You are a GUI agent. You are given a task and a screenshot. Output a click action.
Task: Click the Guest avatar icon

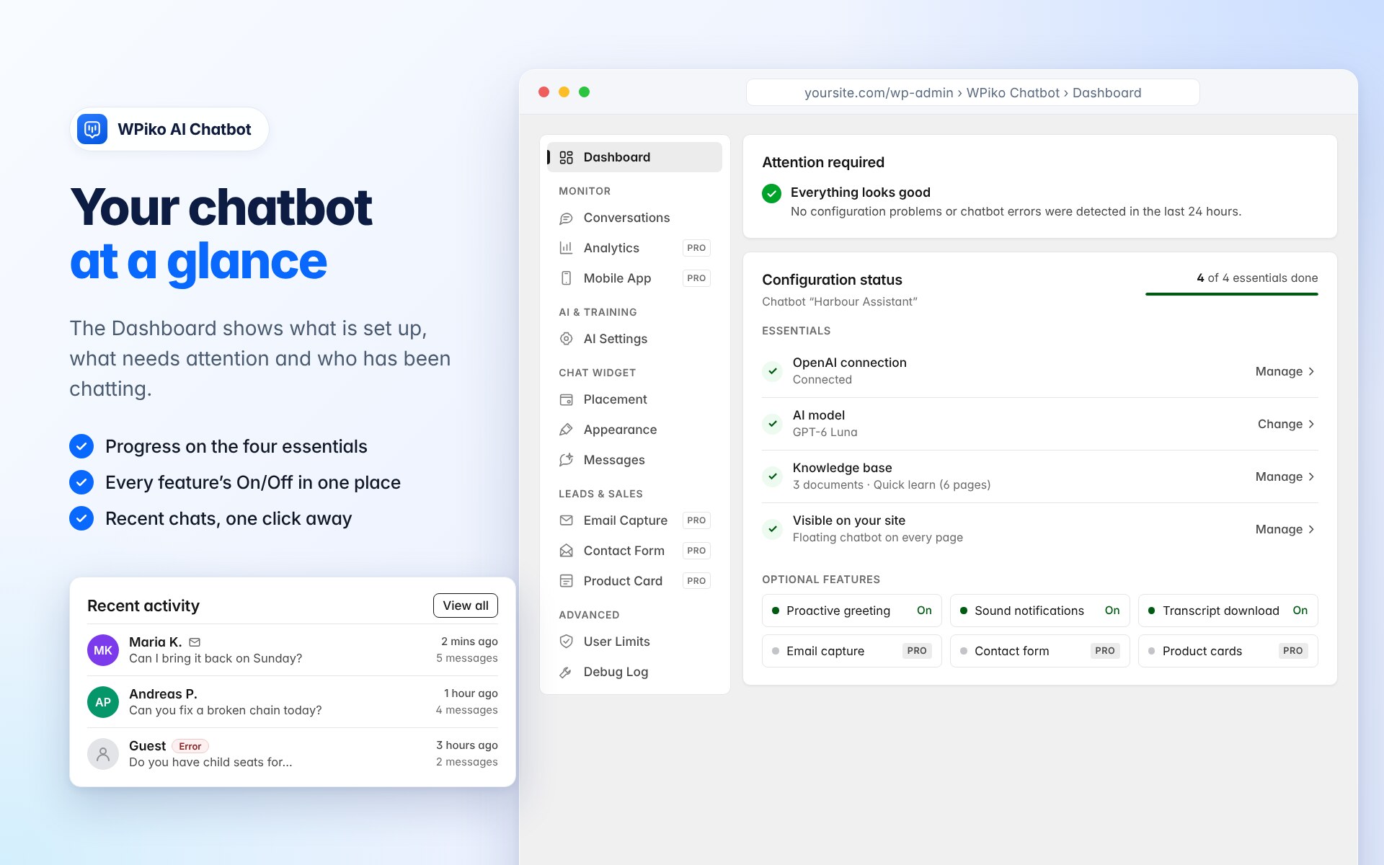pyautogui.click(x=103, y=754)
